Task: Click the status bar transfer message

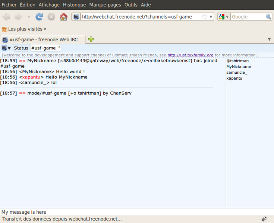Action: [62, 219]
